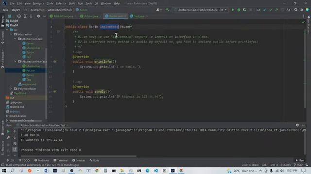311x174 pixels.
Task: Open Project panel options gear
Action: point(38,16)
